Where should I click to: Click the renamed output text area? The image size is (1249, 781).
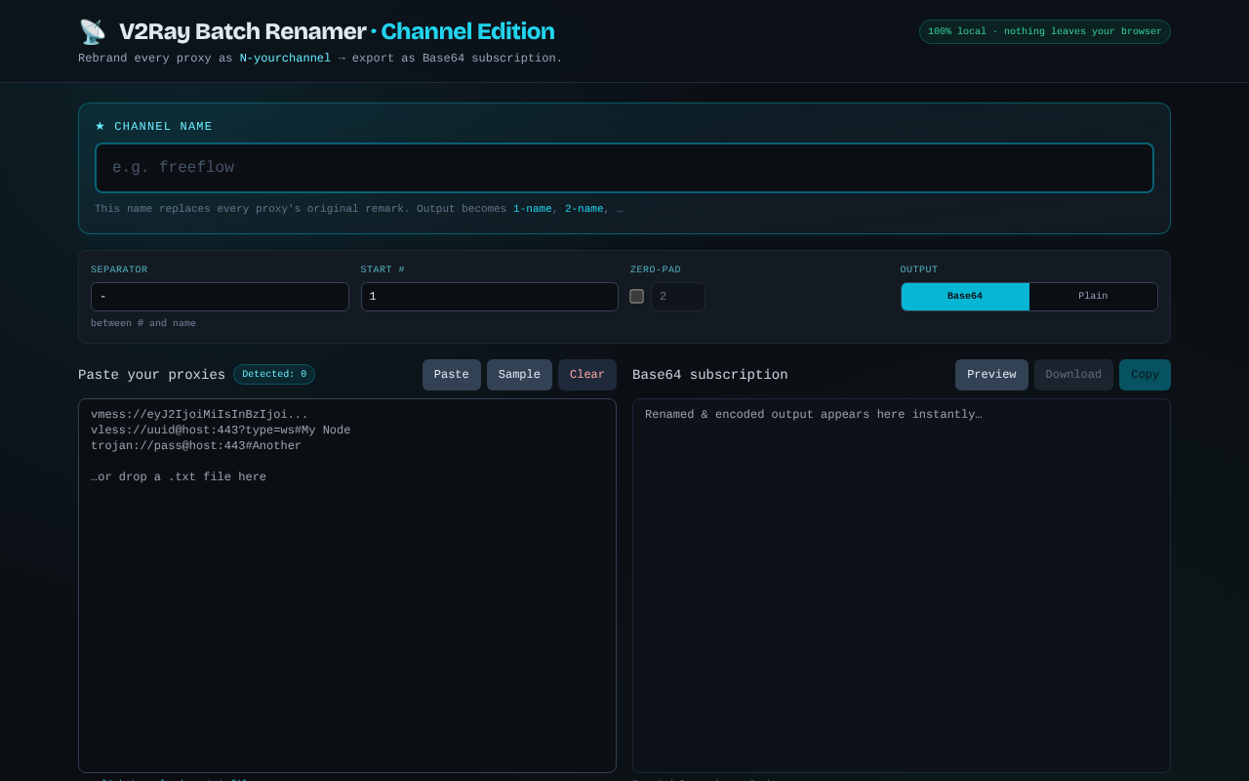click(902, 586)
